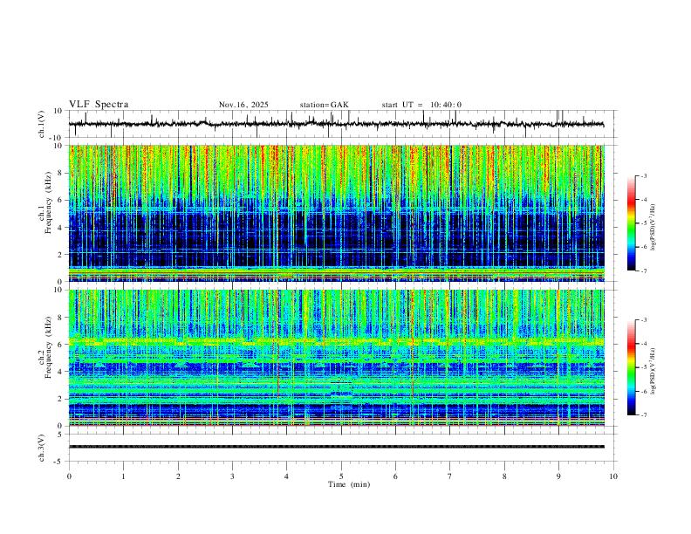This screenshot has width=691, height=534.
Task: Click the lower PSD color scale bar
Action: pyautogui.click(x=631, y=367)
